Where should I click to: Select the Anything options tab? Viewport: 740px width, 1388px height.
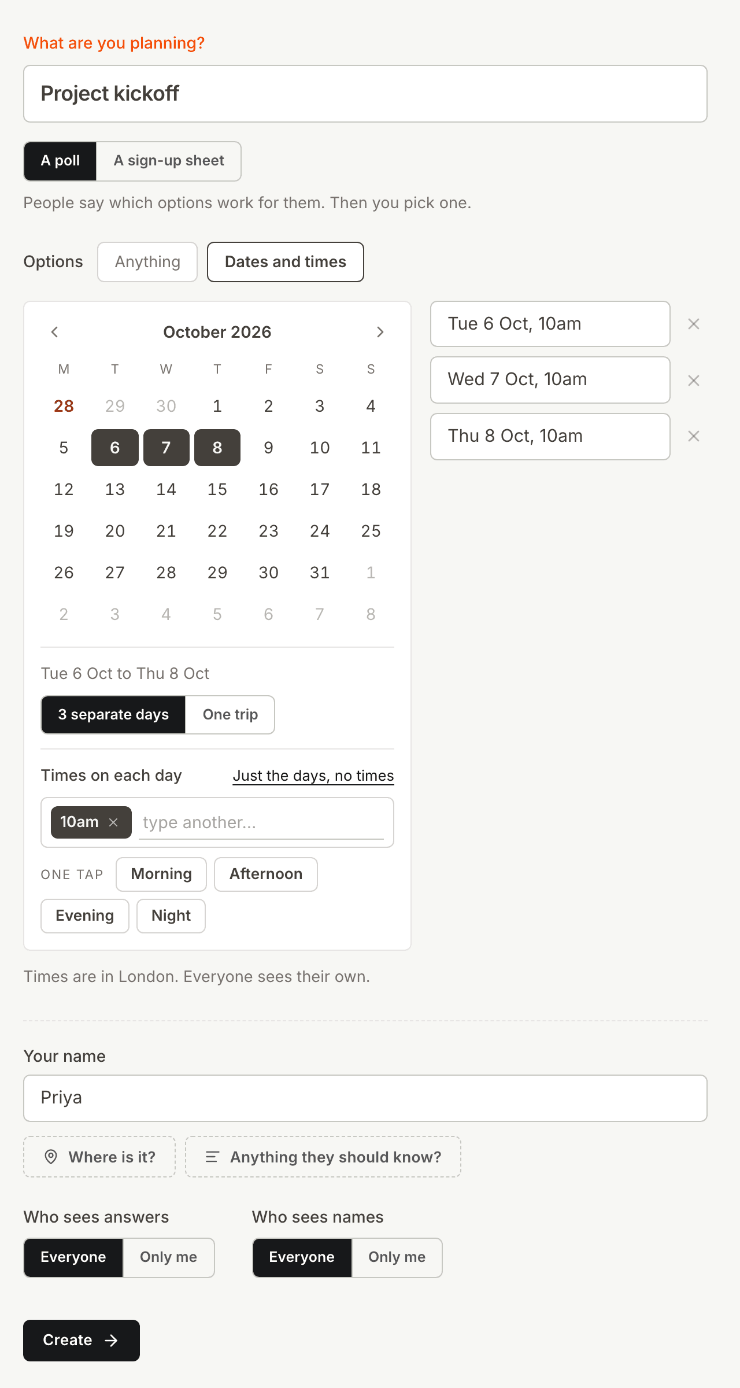coord(147,262)
